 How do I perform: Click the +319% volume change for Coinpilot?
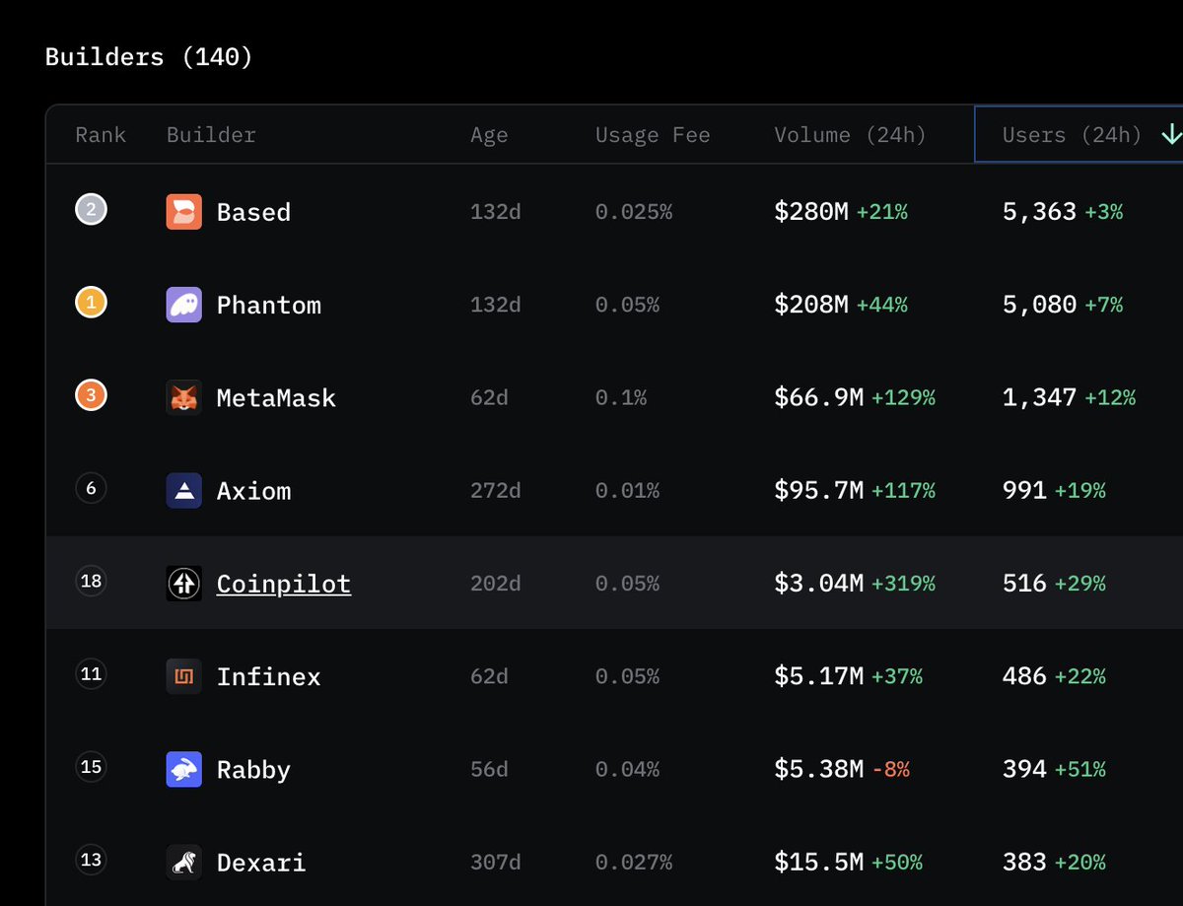(x=903, y=584)
